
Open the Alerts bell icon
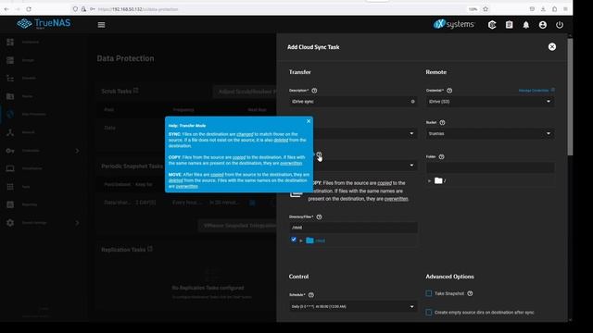coord(526,25)
